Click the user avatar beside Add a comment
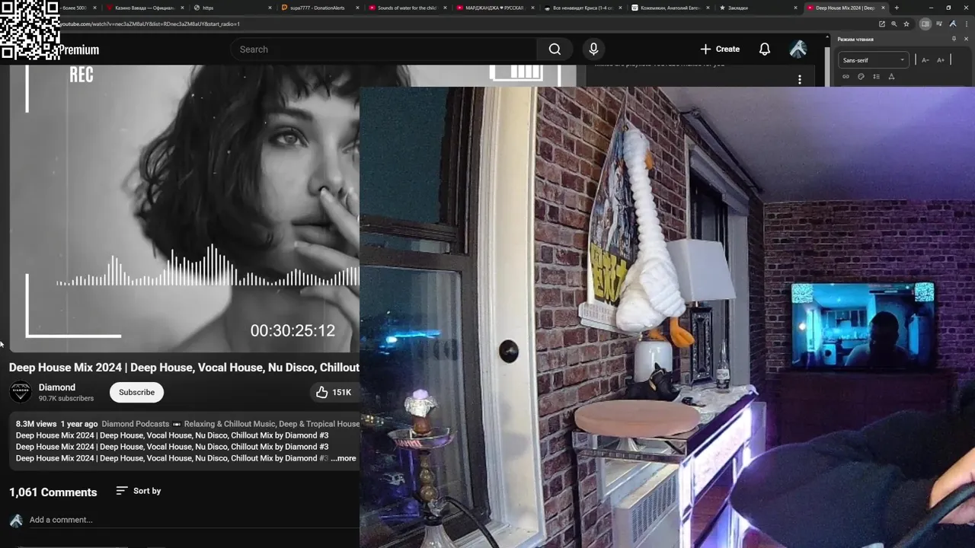 (x=16, y=521)
